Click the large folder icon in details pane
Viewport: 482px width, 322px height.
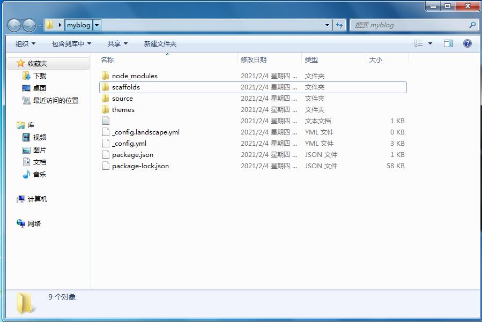pyautogui.click(x=25, y=304)
